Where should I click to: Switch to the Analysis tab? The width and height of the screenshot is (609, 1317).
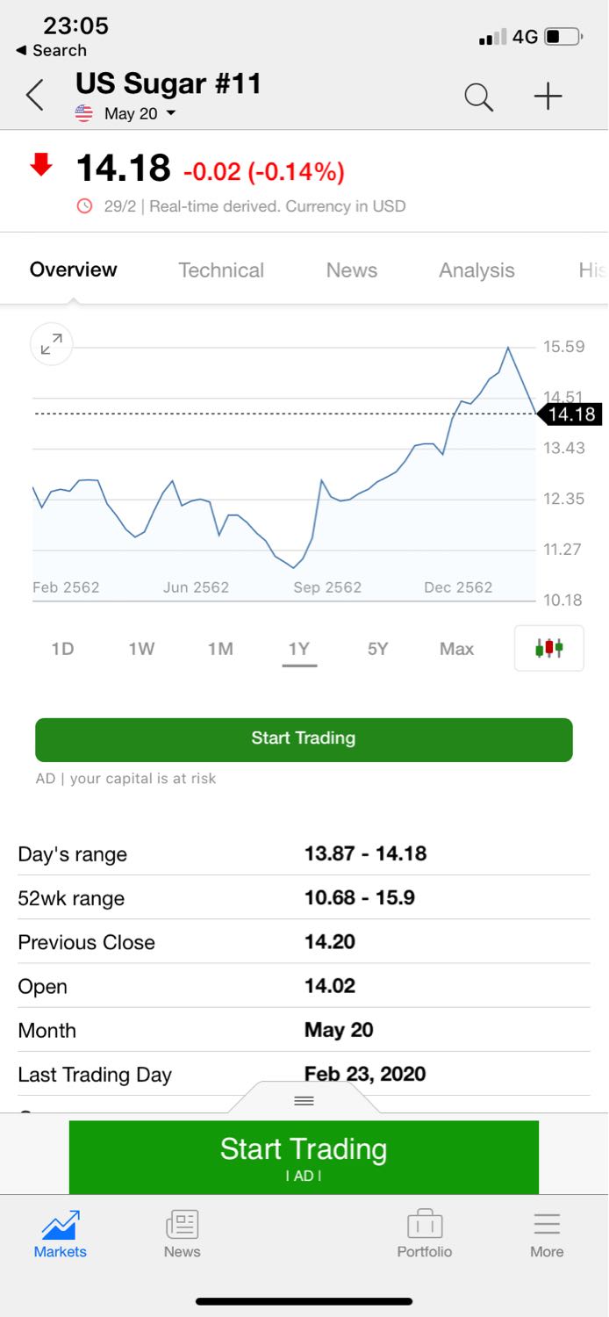coord(476,270)
